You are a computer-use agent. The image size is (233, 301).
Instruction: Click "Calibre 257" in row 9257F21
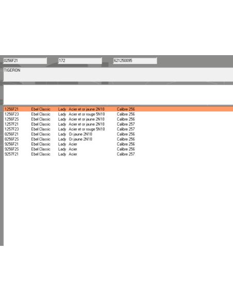pyautogui.click(x=126, y=154)
